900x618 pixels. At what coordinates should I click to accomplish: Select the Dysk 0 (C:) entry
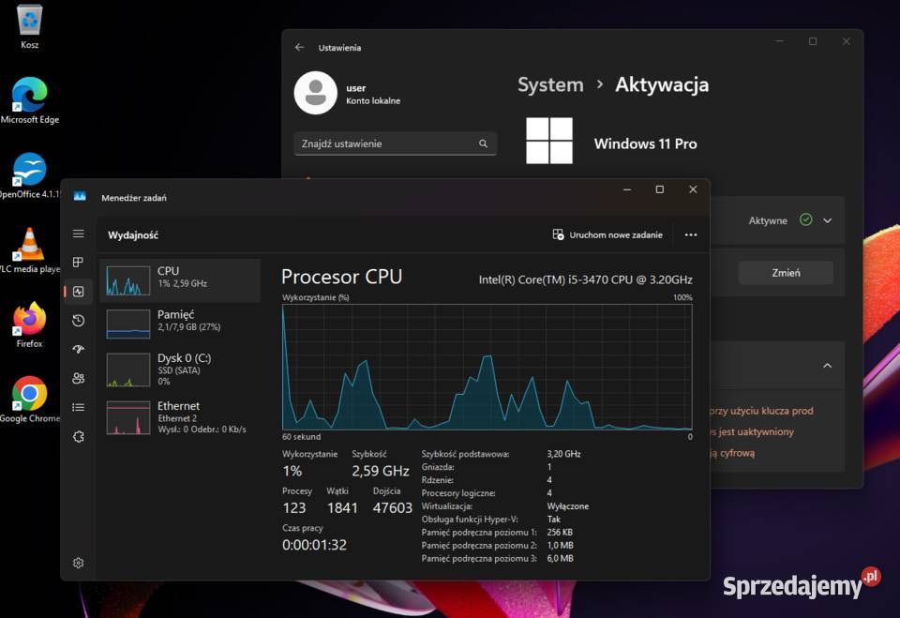[180, 369]
